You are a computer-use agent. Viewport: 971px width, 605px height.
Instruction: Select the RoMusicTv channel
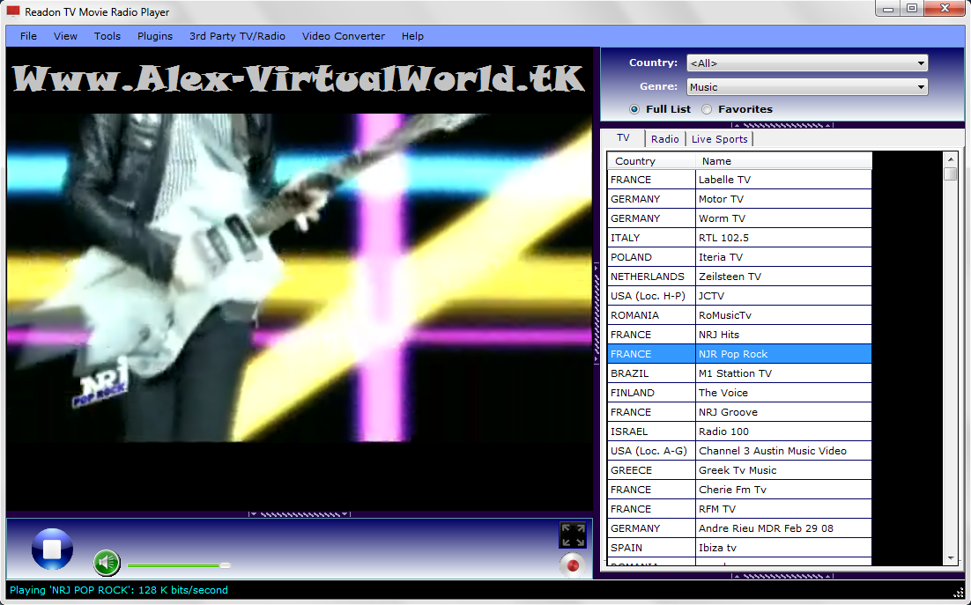(783, 315)
